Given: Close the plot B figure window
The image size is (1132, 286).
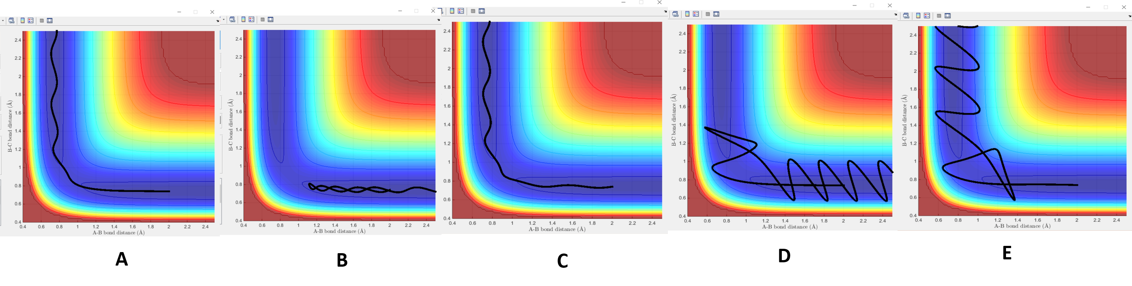Looking at the screenshot, I should (x=433, y=11).
